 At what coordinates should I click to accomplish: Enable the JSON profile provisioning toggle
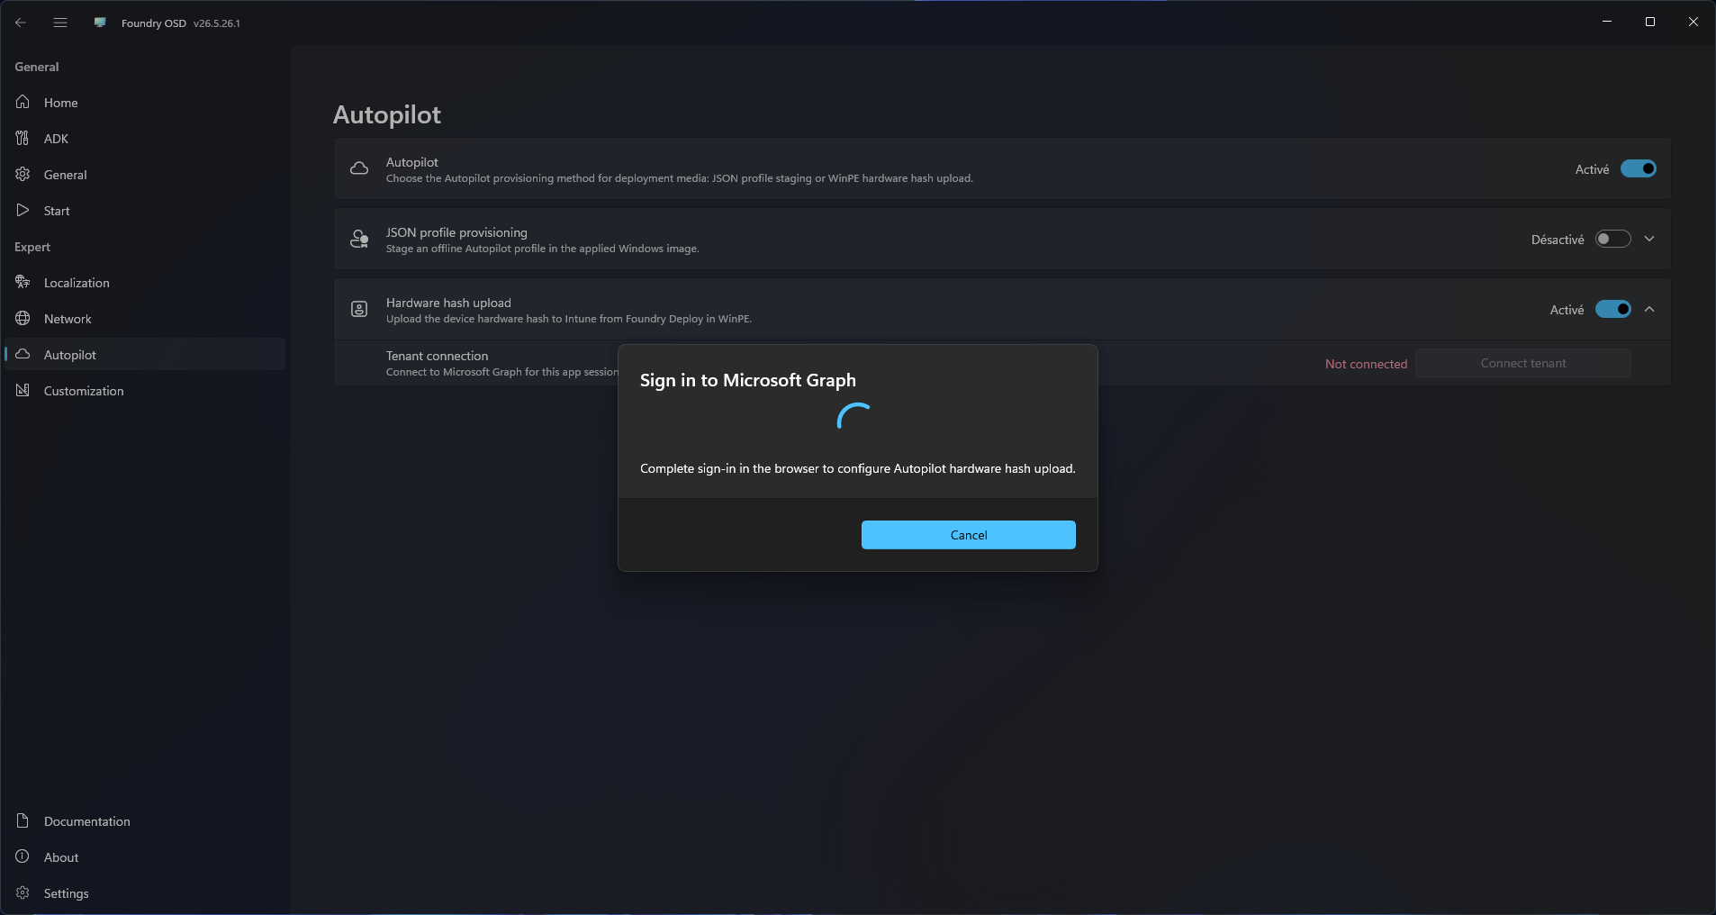(x=1612, y=239)
